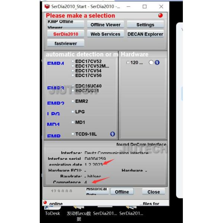Select the MD1 radio option

[x=73, y=122]
